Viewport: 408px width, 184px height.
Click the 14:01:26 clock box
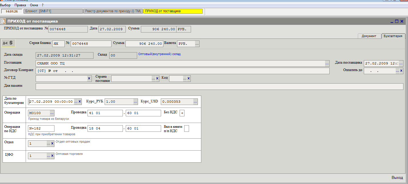[x=12, y=11]
